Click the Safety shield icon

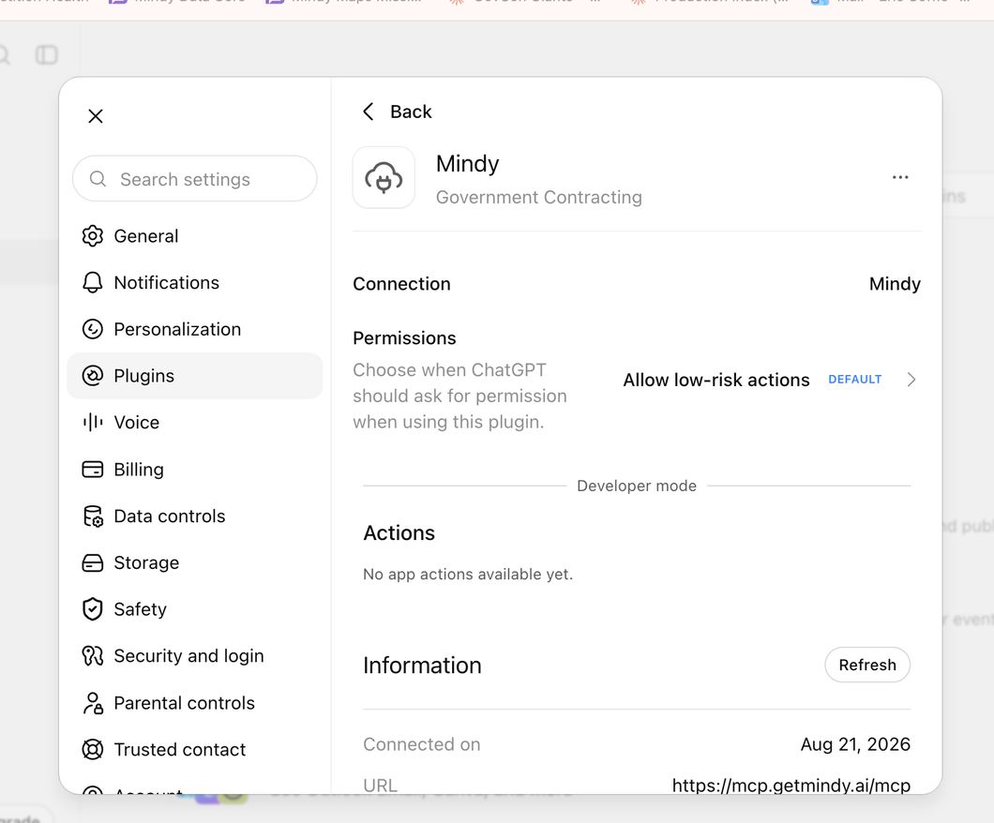click(x=93, y=609)
